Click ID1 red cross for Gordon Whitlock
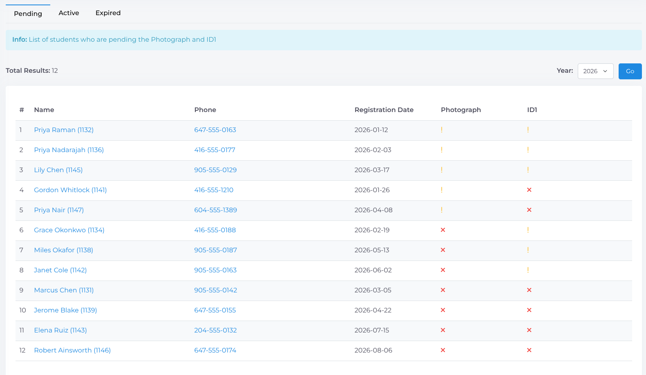This screenshot has width=646, height=375. pyautogui.click(x=529, y=190)
